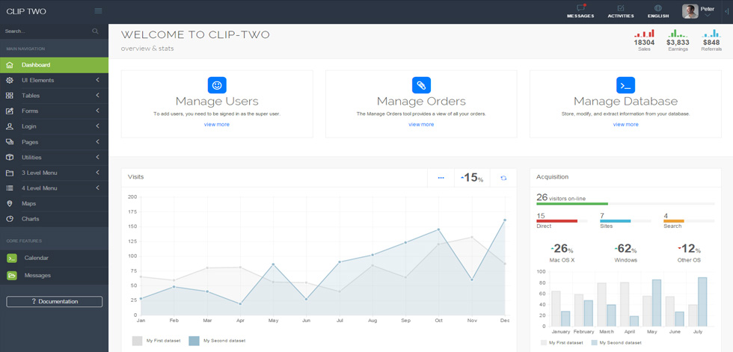The width and height of the screenshot is (733, 352).
Task: Click Sales sparkline chart in header
Action: coord(644,34)
